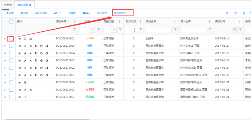This screenshot has height=120, width=251.
Task: Click the 调拨单号 filter input field
Action: (63, 29)
